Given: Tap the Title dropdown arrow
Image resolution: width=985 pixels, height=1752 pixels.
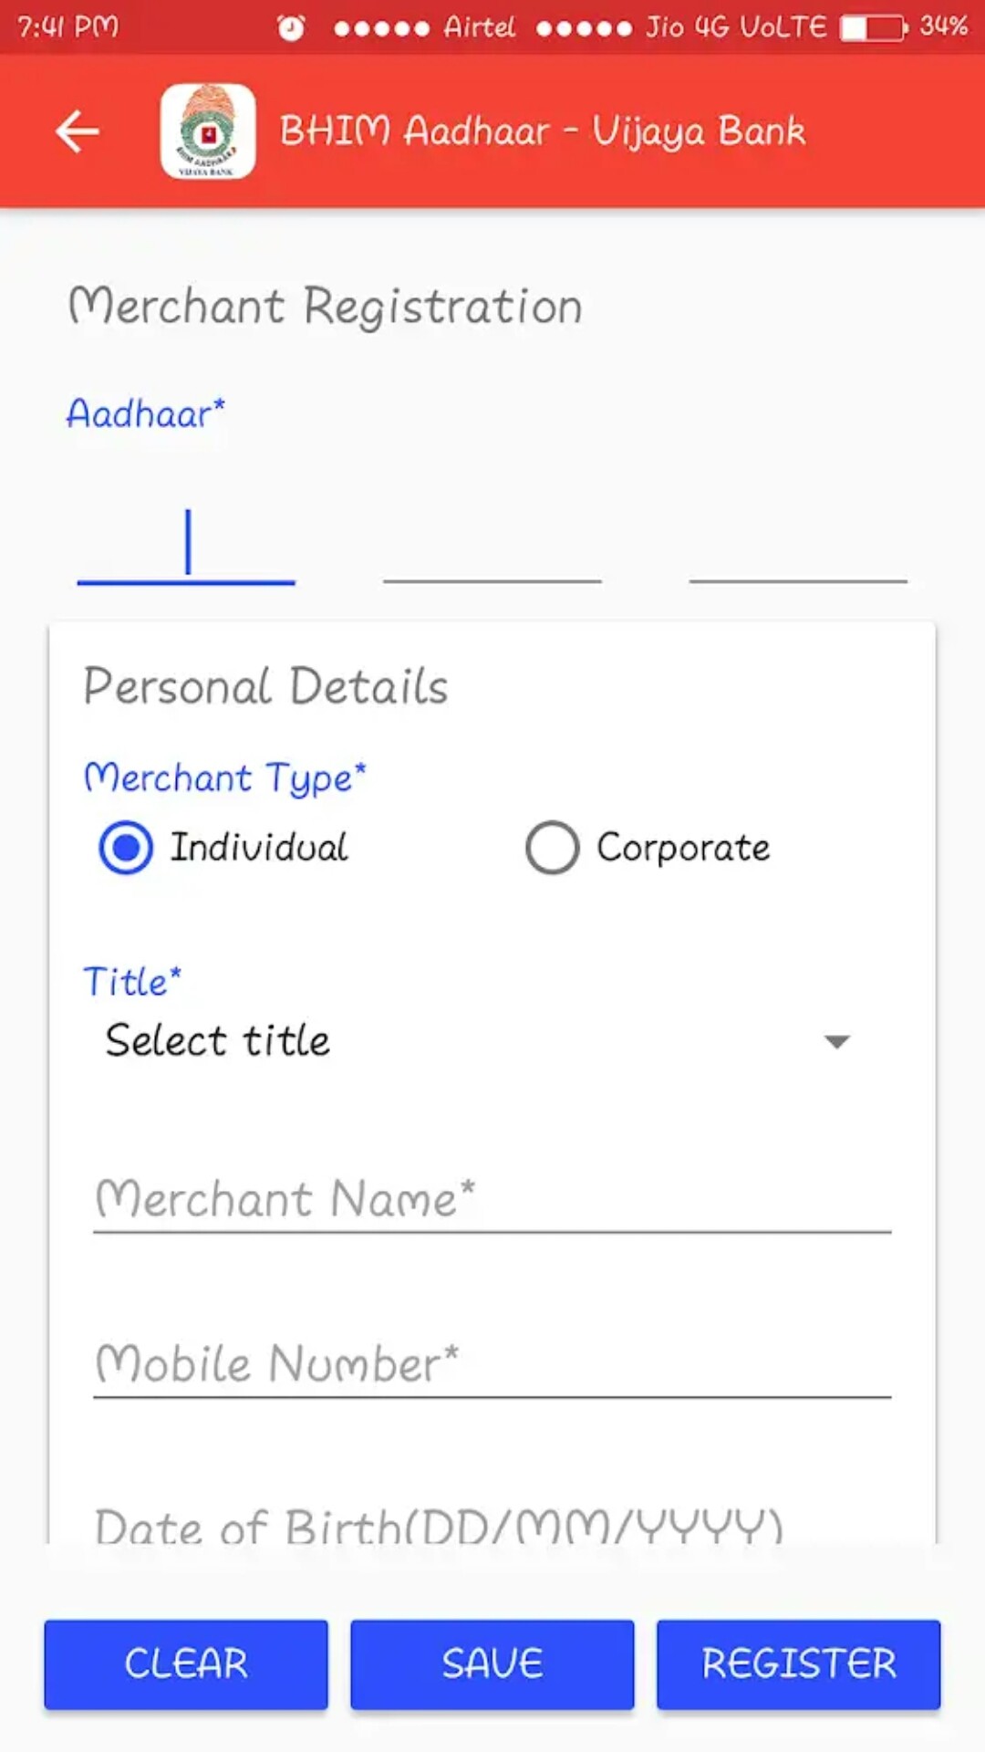Looking at the screenshot, I should click(836, 1041).
